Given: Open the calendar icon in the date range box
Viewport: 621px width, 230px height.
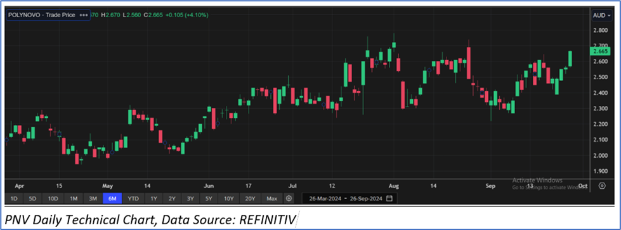Looking at the screenshot, I should (389, 198).
